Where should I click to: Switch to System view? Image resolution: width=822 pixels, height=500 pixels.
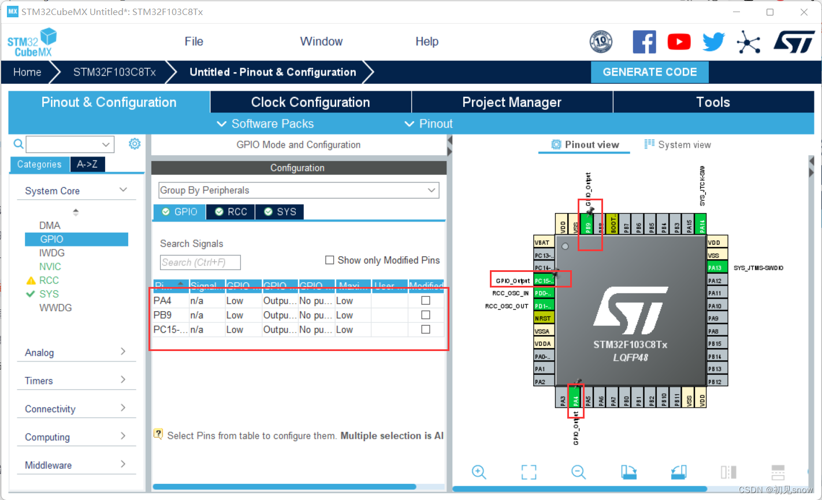pos(678,144)
